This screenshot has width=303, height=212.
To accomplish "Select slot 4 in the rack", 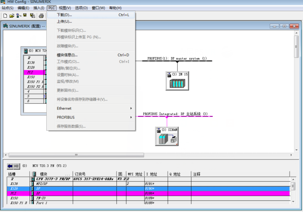I will 34,91.
